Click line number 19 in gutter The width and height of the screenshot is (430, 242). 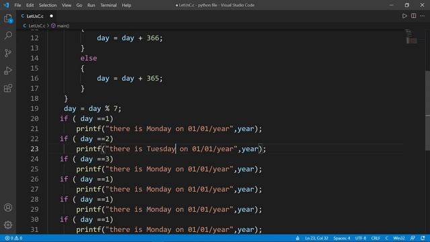pyautogui.click(x=34, y=108)
